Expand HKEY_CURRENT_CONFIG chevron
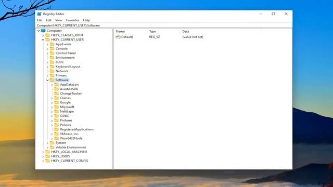333x187 pixels. [x=43, y=161]
